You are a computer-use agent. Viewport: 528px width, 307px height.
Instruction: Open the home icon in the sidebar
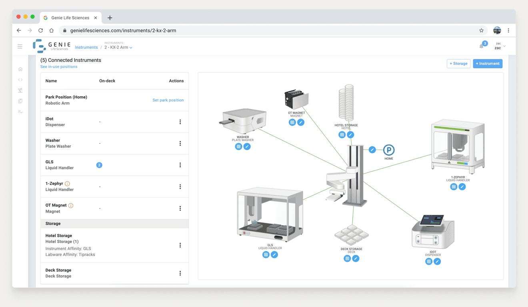(x=20, y=69)
